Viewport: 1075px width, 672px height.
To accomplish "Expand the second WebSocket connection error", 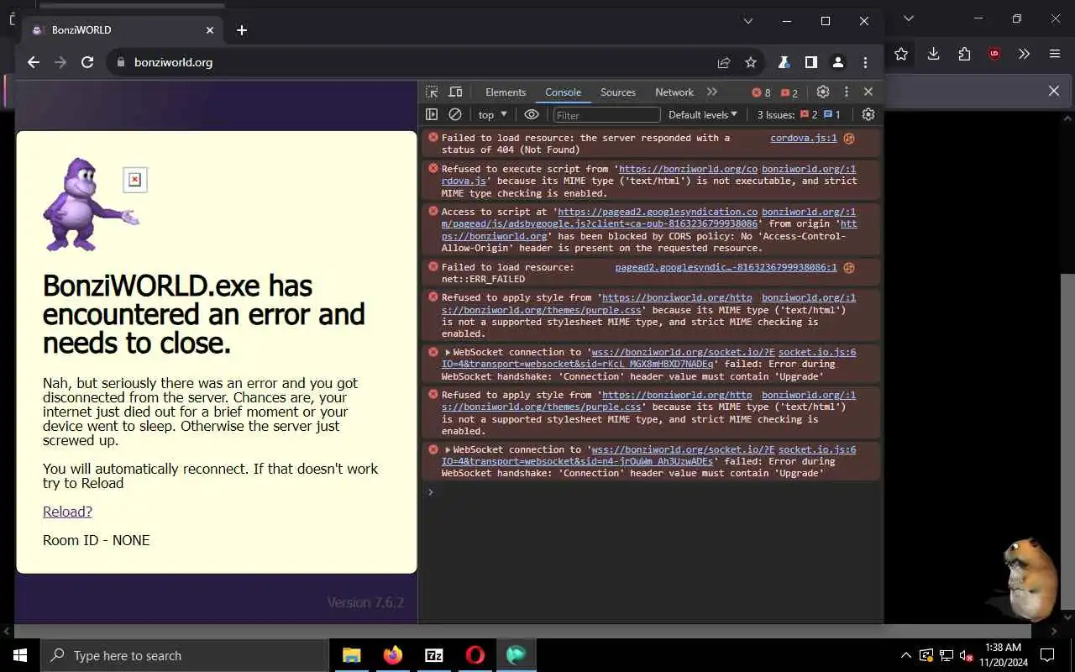I will (448, 450).
